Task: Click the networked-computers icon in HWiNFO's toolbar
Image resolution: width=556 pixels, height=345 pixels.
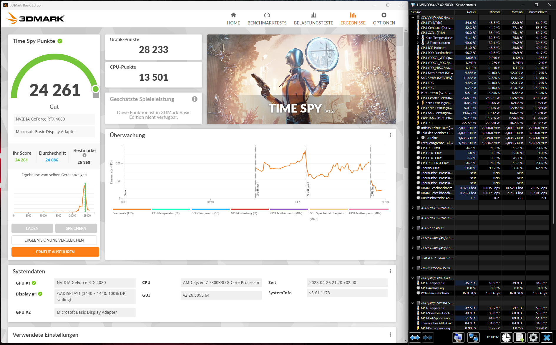Action: pos(473,338)
